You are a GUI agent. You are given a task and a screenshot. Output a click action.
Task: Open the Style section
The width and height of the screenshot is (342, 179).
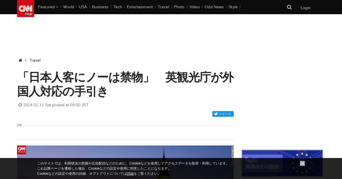click(x=233, y=7)
